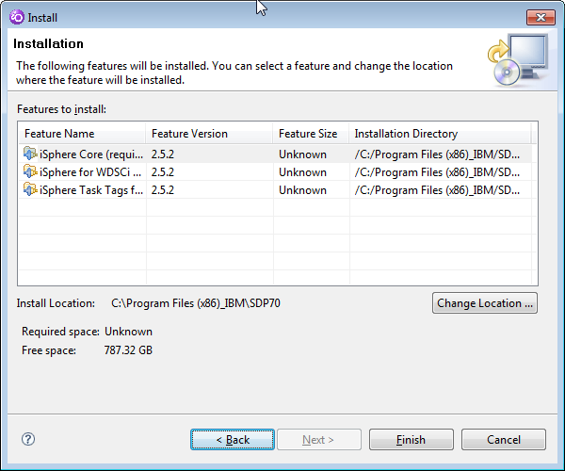Click Unknown size in iSphere for WDSCi row
The height and width of the screenshot is (471, 565).
coord(302,172)
